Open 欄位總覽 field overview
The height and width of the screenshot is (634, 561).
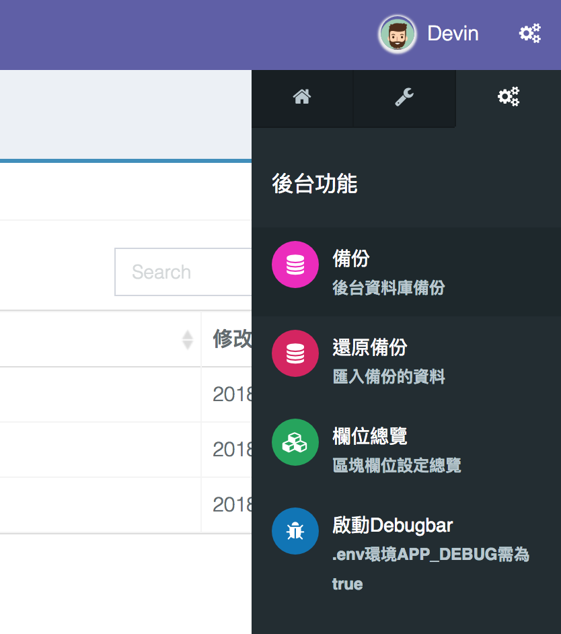[406, 449]
